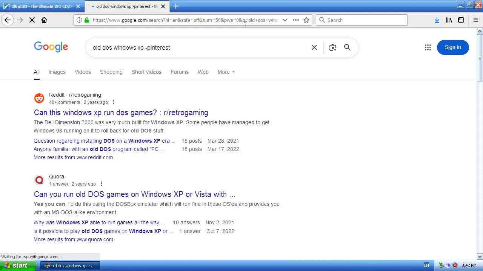Click the Reddit result favicon

(39, 98)
